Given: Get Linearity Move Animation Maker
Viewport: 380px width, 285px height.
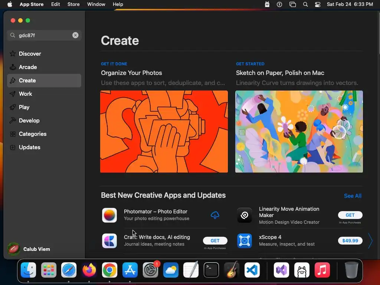Looking at the screenshot, I should [x=350, y=215].
